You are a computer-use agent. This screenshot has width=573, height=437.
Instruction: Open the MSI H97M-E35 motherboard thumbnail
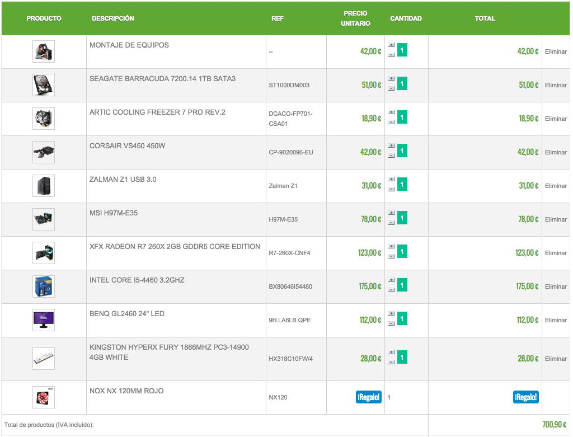[44, 219]
